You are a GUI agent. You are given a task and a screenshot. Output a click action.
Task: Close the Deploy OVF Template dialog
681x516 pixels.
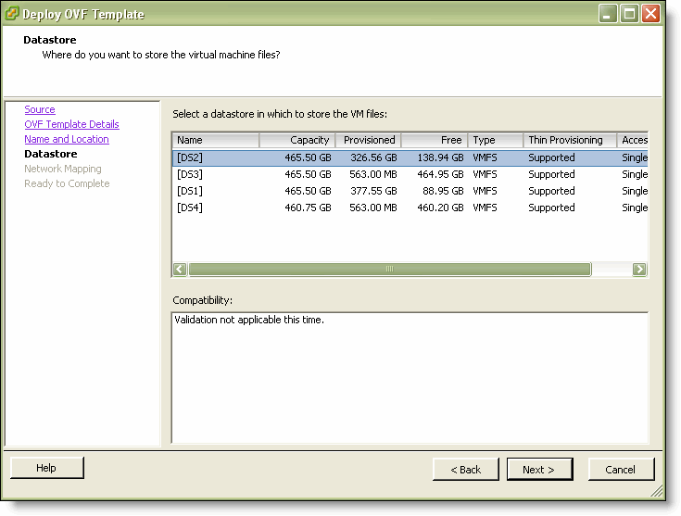click(650, 14)
